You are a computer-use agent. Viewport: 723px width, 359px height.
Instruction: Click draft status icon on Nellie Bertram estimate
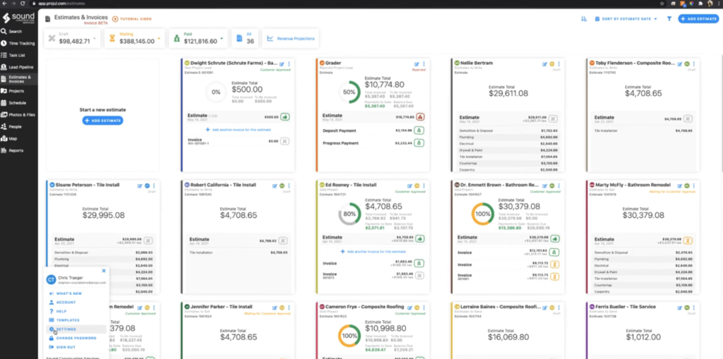pos(553,119)
